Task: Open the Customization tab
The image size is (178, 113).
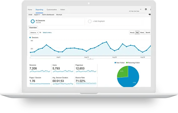Action: click(52, 10)
